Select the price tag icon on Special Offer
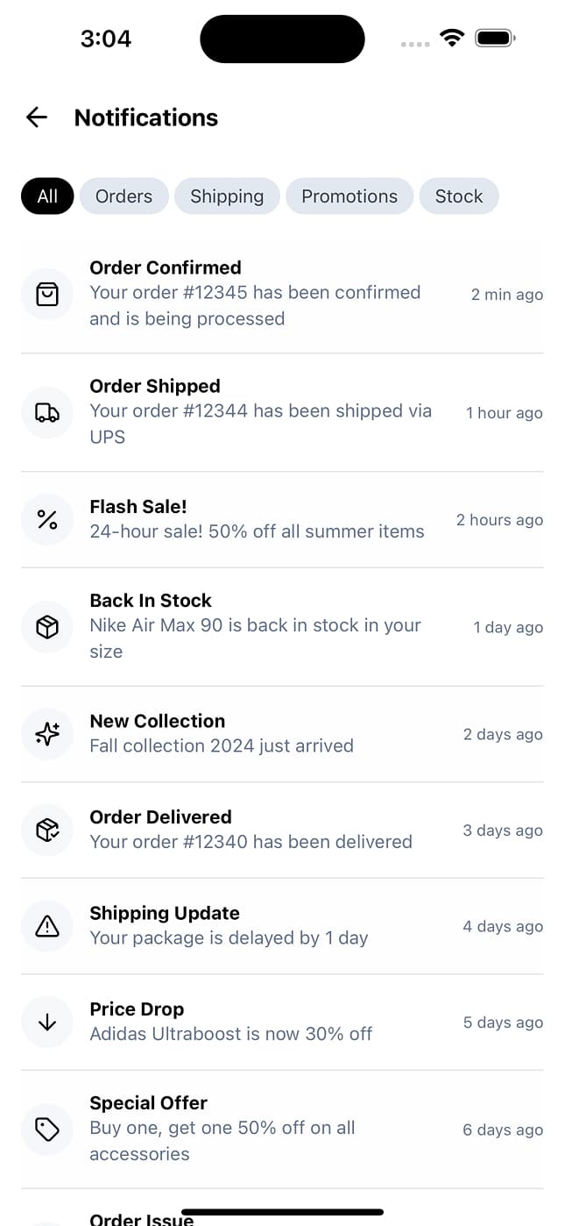This screenshot has width=565, height=1226. tap(47, 1130)
